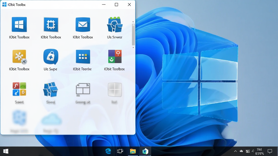
Task: Click the crossed-out envelope tray icon
Action: pyautogui.click(x=248, y=151)
